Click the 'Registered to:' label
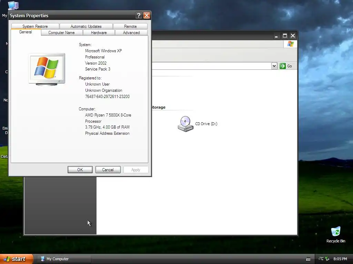Viewport: 353px width, 264px height. 90,78
